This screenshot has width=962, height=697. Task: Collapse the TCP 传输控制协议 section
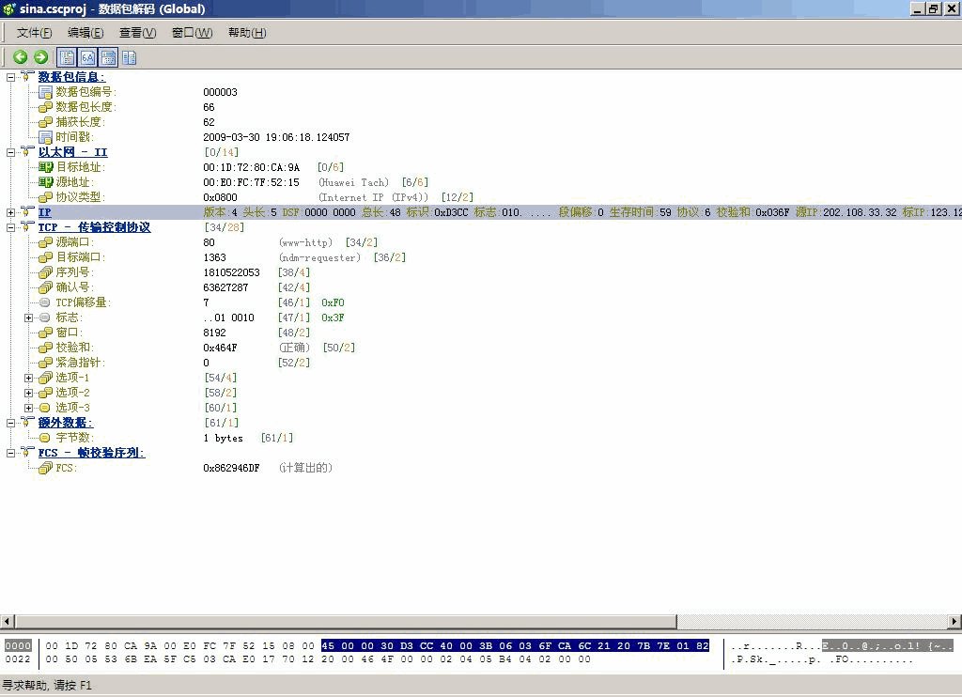point(10,227)
